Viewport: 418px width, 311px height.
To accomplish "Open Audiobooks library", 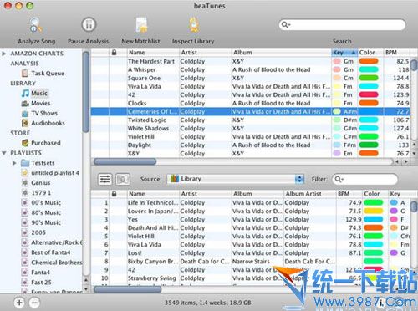I will pos(43,123).
